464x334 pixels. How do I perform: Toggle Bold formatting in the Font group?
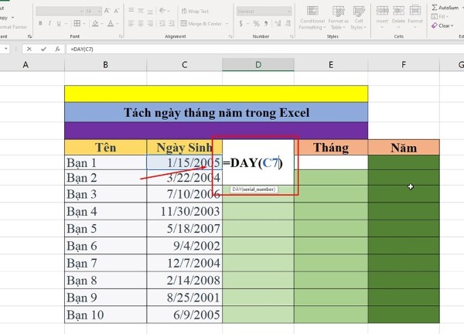(x=40, y=23)
